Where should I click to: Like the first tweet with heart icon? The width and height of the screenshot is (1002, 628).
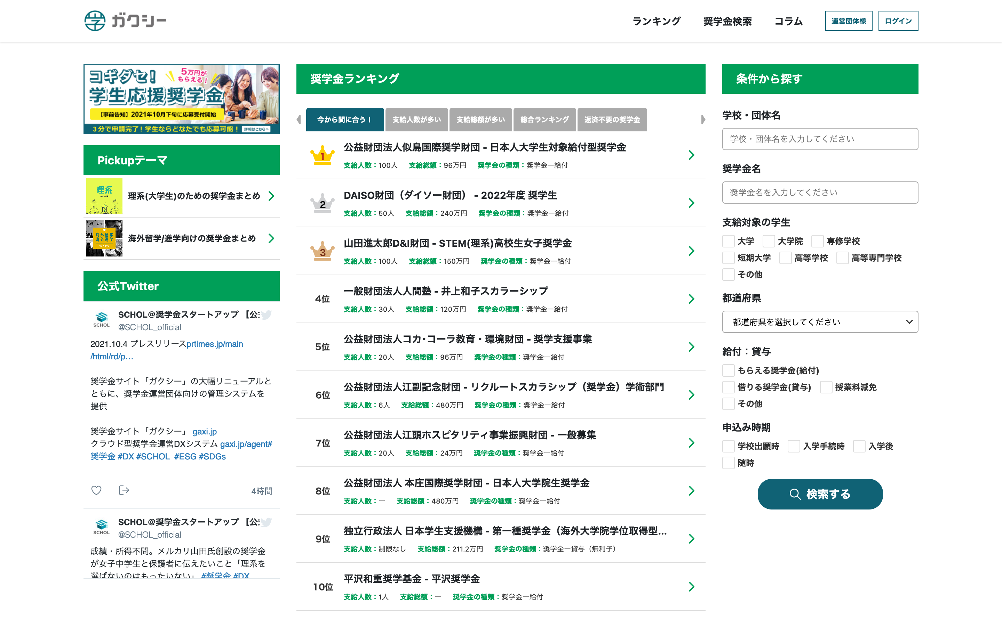coord(96,490)
